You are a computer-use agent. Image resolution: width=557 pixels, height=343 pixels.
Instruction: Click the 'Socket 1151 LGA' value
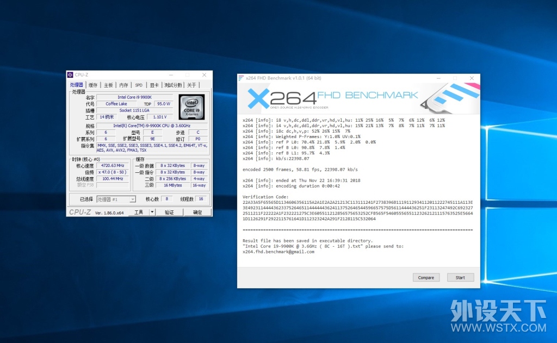pos(135,110)
